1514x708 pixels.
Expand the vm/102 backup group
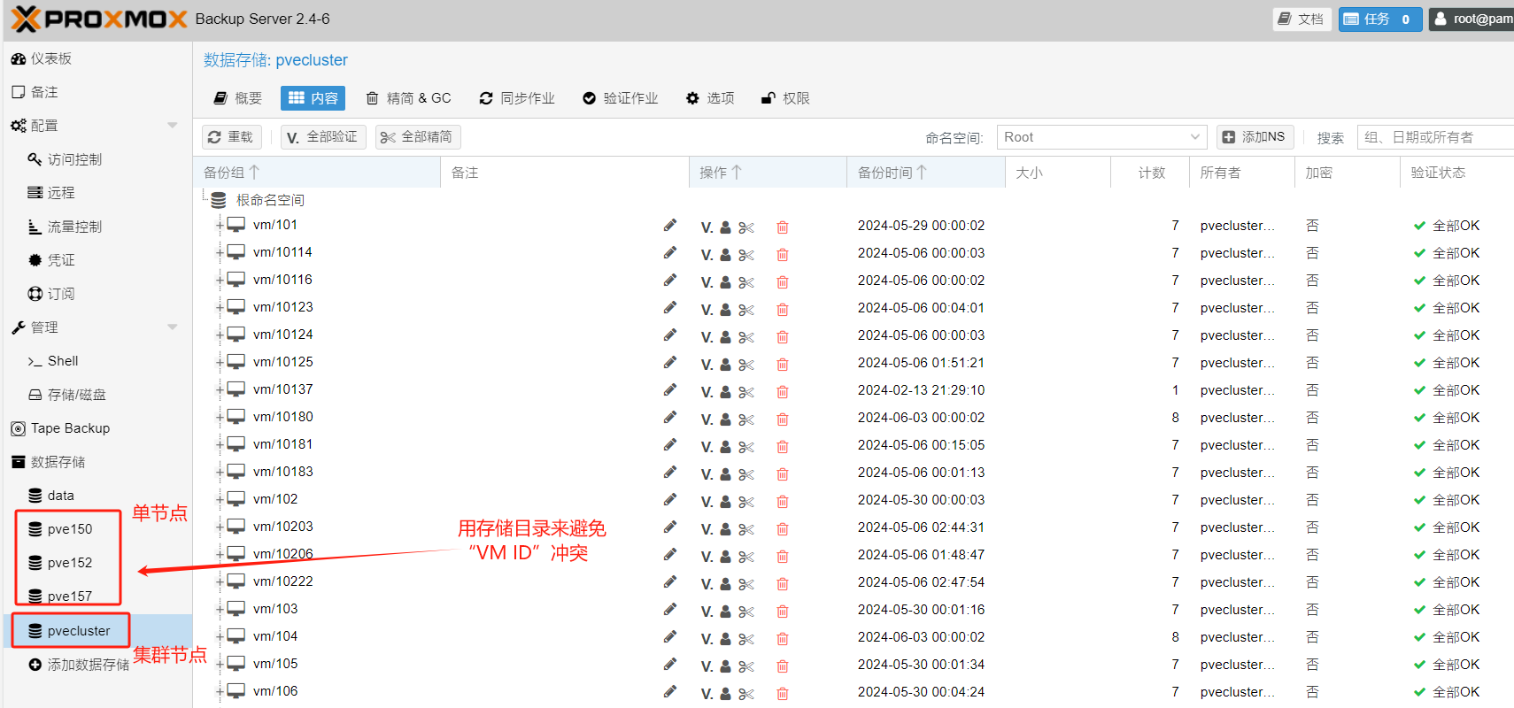[219, 500]
